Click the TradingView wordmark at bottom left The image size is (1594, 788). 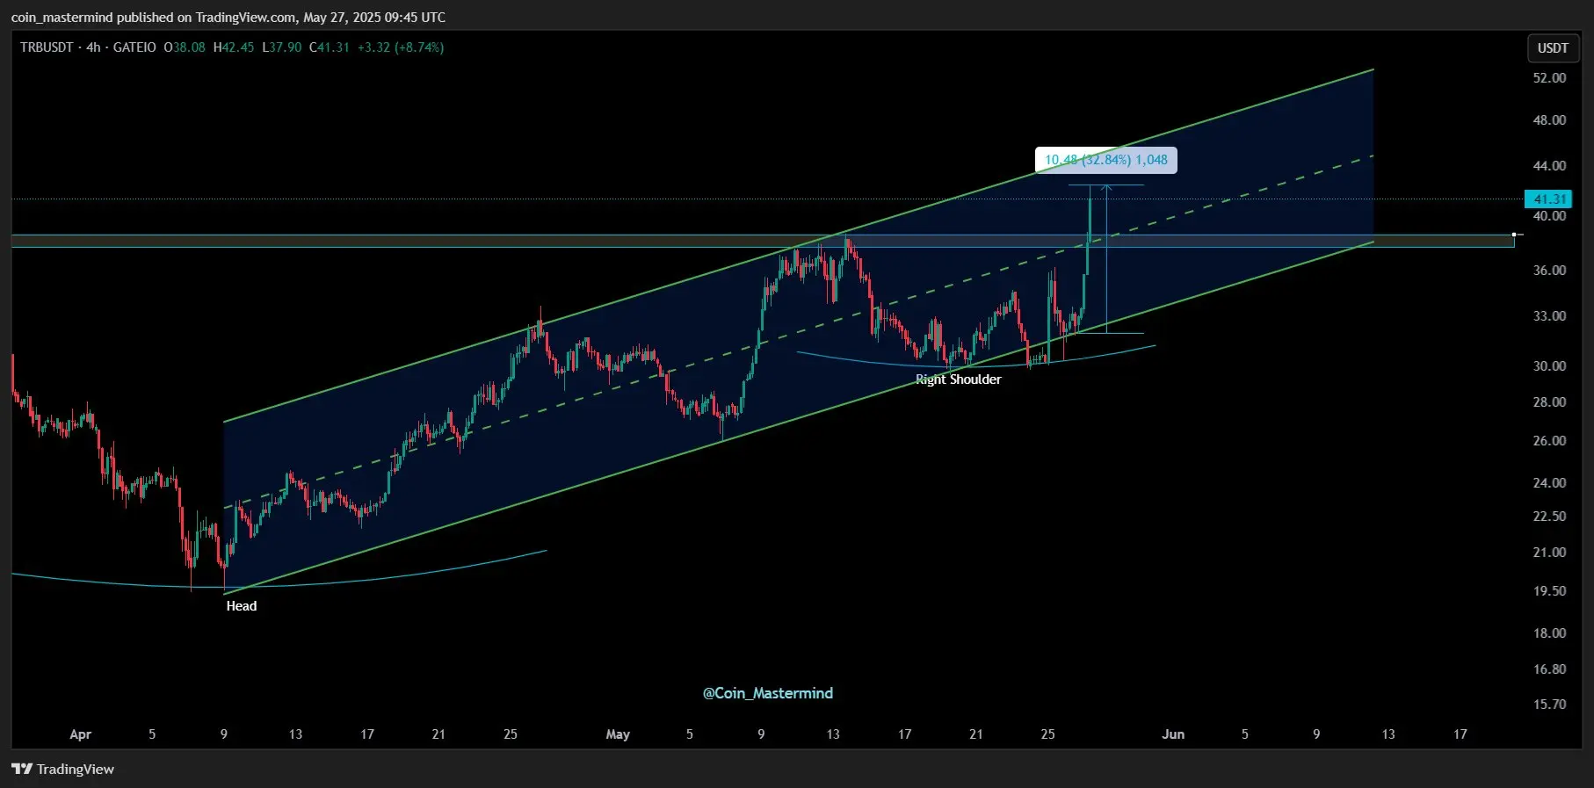(x=76, y=769)
